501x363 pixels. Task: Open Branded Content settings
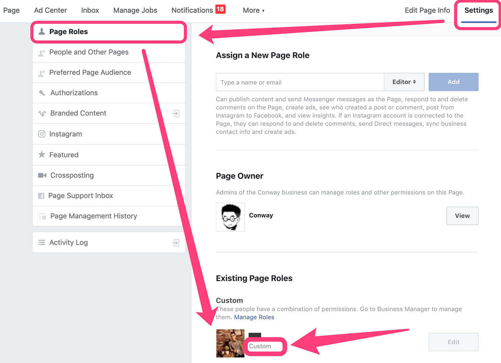[109, 113]
